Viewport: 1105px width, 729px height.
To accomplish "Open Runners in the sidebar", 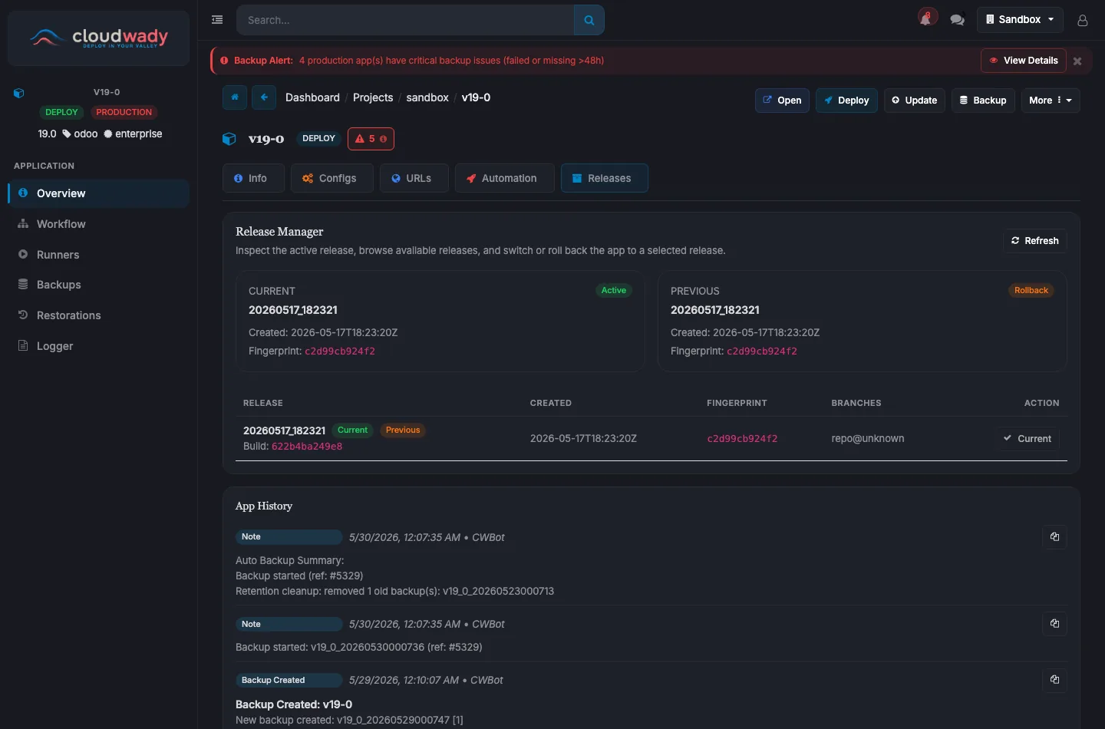I will click(98, 255).
